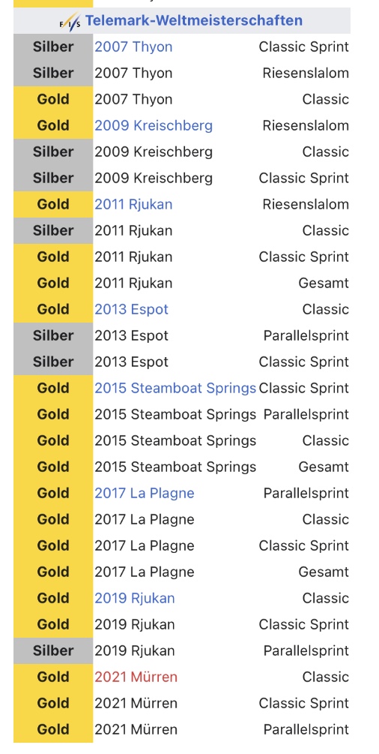This screenshot has width=379, height=754.
Task: Open the 2009 Kreischberg link
Action: click(154, 125)
